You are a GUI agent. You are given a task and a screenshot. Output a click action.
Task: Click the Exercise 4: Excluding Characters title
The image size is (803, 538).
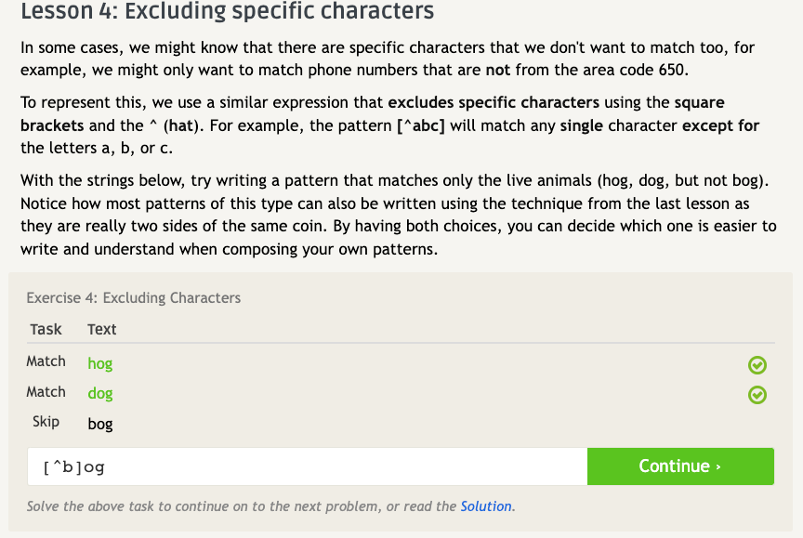(x=134, y=297)
